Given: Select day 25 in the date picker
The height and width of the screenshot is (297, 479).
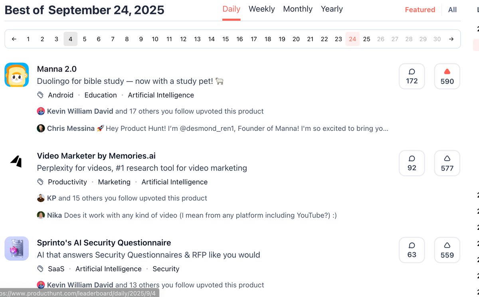Looking at the screenshot, I should point(367,39).
